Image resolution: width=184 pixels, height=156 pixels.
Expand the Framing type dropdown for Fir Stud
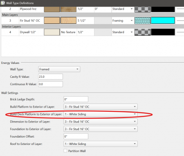(x=123, y=20)
